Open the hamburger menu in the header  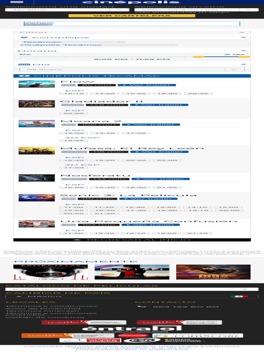pyautogui.click(x=17, y=2)
